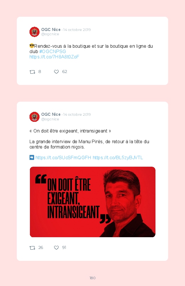The image size is (185, 286).
Task: Click the OGC Nice name on the first tweet
Action: click(51, 30)
